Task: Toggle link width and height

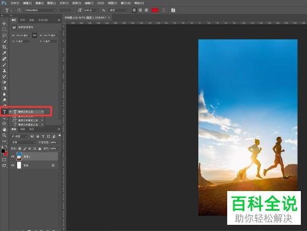Action: pos(34,36)
